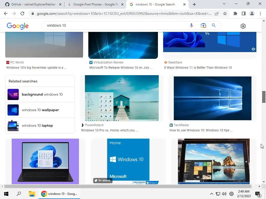The image size is (266, 199).
Task: Go back to previous page
Action: 6,13
